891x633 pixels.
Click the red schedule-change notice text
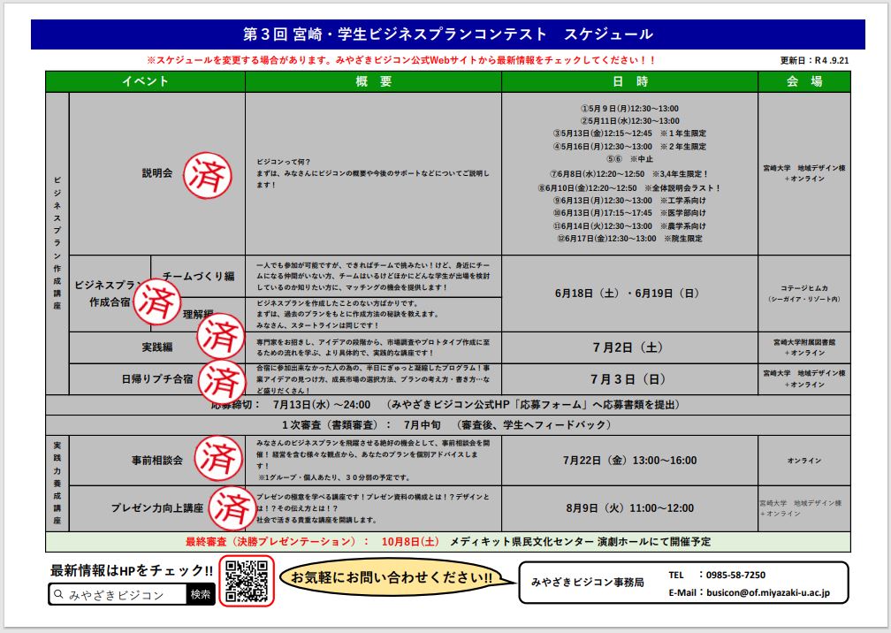401,59
